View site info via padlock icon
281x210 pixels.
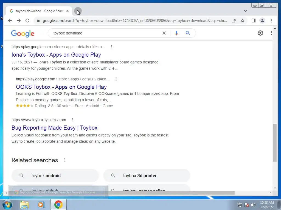pos(38,21)
